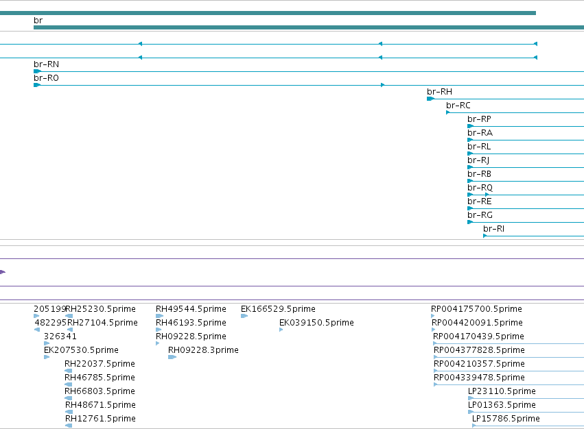
Task: Click the purple arrow feature glyph
Action: pyautogui.click(x=3, y=272)
